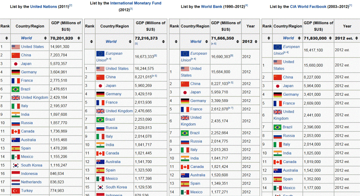Image resolution: width=360 pixels, height=196 pixels.
Task: Click the France flag in IMF list
Action: pos(100,103)
